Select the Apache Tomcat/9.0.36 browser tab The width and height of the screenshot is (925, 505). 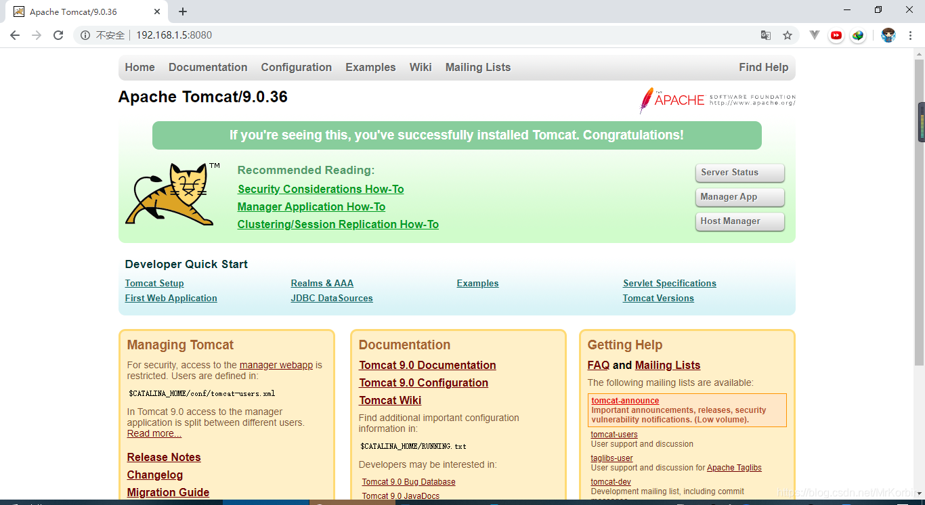pos(86,12)
